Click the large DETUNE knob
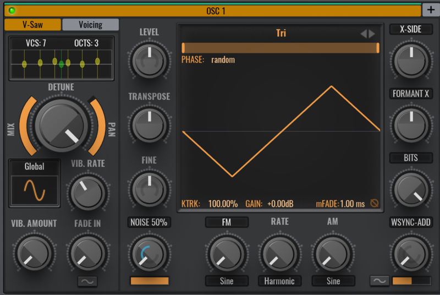Screen dimensions: 440x295 pyautogui.click(x=62, y=125)
